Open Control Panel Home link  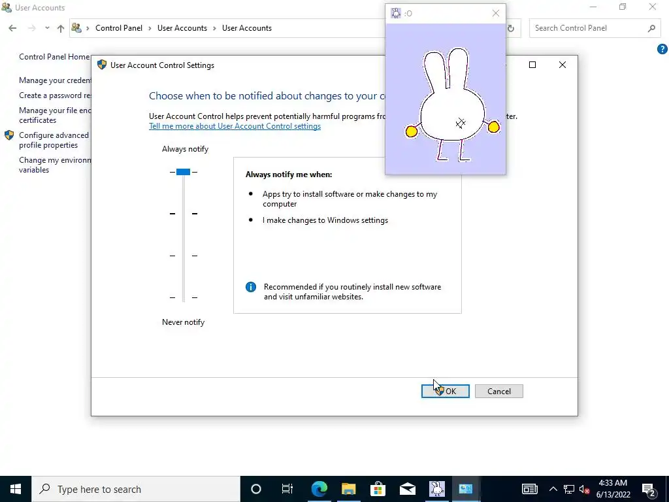click(54, 57)
